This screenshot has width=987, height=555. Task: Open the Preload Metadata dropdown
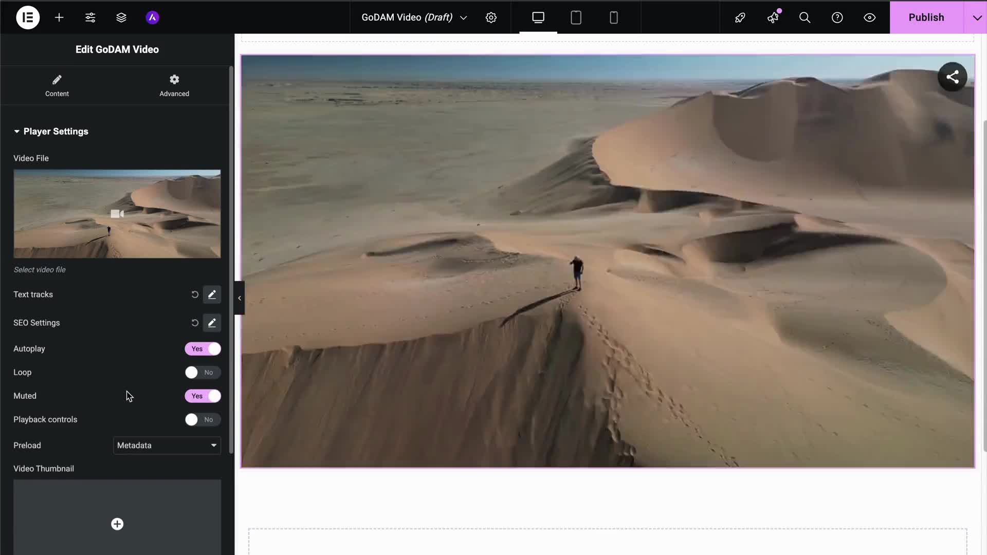tap(167, 446)
